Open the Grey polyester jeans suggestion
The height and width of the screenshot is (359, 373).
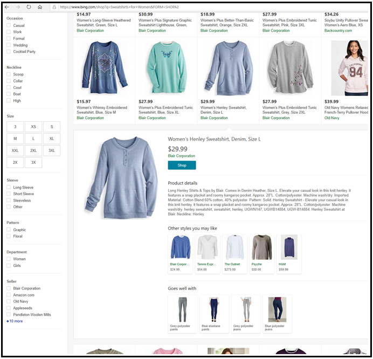pyautogui.click(x=246, y=314)
